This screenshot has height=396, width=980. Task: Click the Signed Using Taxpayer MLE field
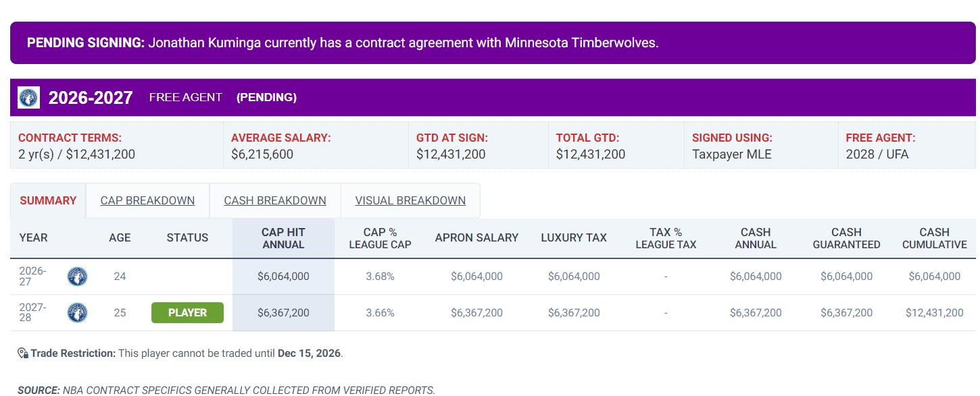click(x=761, y=146)
